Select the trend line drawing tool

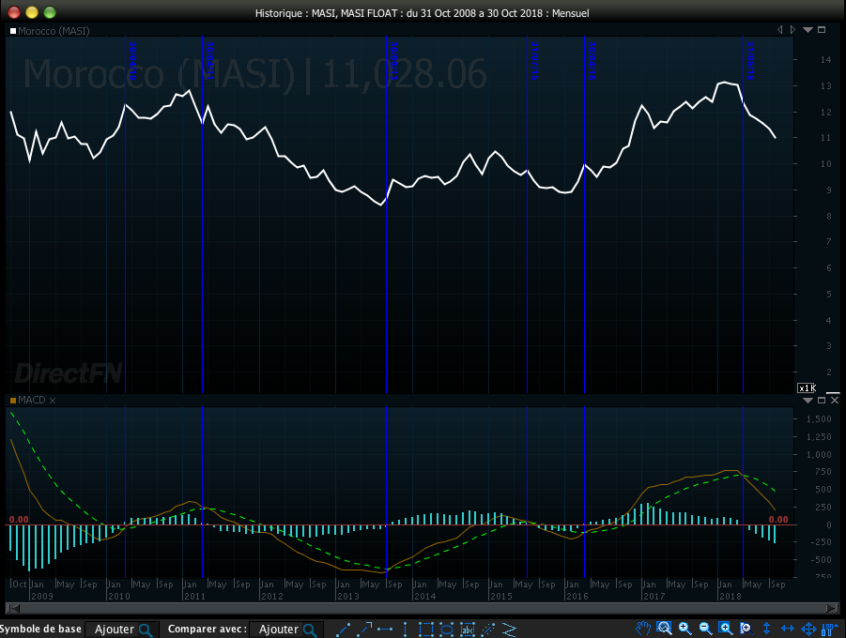point(344,630)
